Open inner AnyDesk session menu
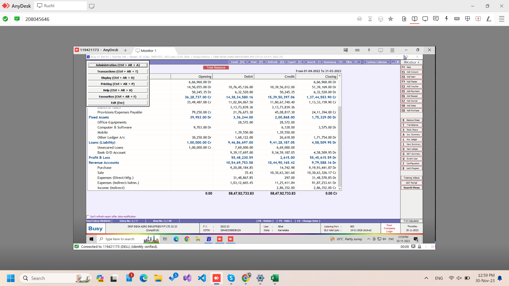This screenshot has height=286, width=509. click(x=392, y=50)
